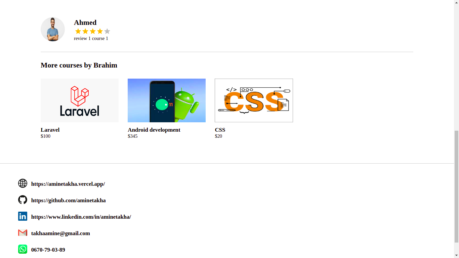Open the aminetakha.vercel.app website link
Screen dimensions: 459x258
[68, 184]
